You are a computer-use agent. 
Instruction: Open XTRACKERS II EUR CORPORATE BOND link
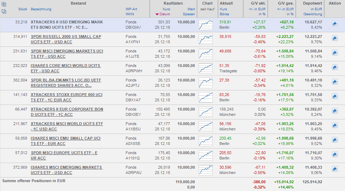pos(67,112)
